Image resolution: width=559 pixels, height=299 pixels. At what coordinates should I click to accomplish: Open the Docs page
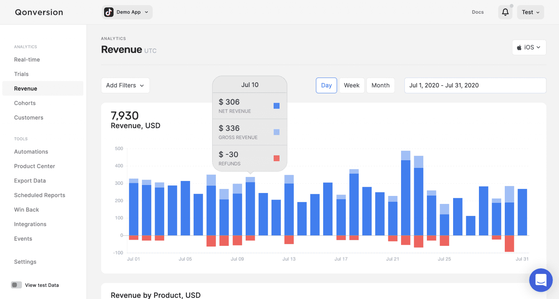point(477,12)
